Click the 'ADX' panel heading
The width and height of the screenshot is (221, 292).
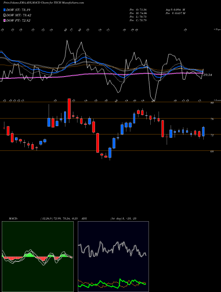pyautogui.click(x=84, y=219)
